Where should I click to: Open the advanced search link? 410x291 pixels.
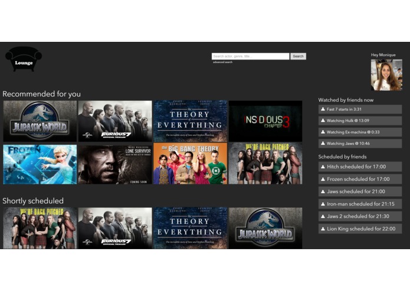pyautogui.click(x=222, y=62)
